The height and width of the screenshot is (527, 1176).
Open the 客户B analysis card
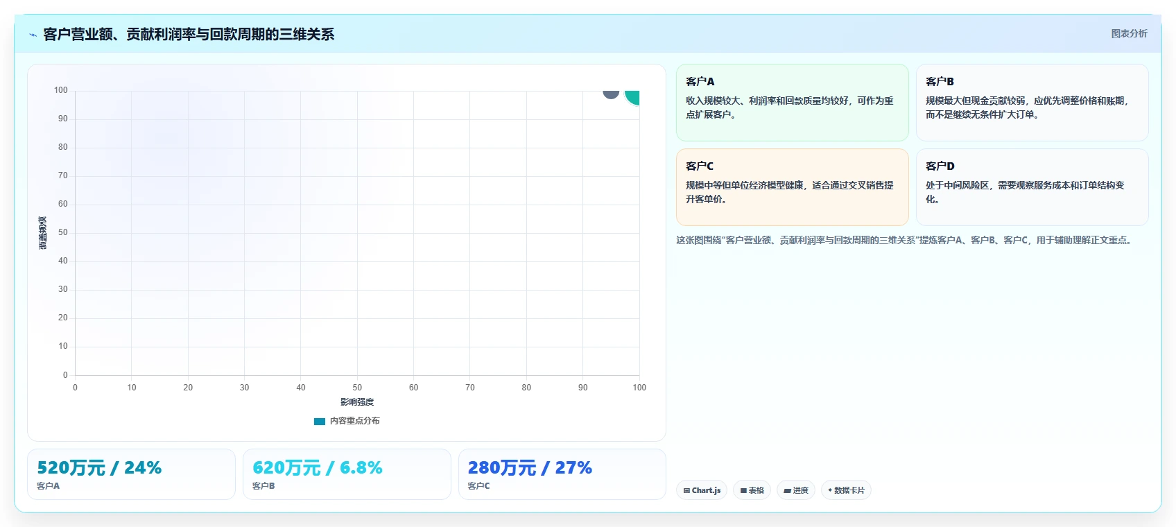click(x=1032, y=103)
